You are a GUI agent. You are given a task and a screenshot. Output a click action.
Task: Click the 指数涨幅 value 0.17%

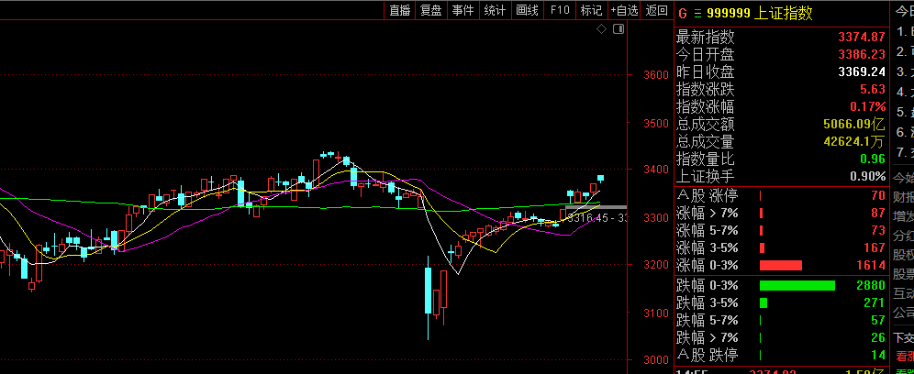tap(868, 107)
